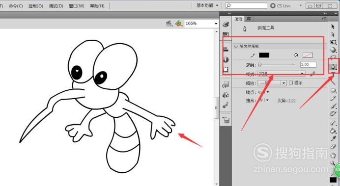
Task: Open the 窗口(W) menu
Action: (x=77, y=6)
